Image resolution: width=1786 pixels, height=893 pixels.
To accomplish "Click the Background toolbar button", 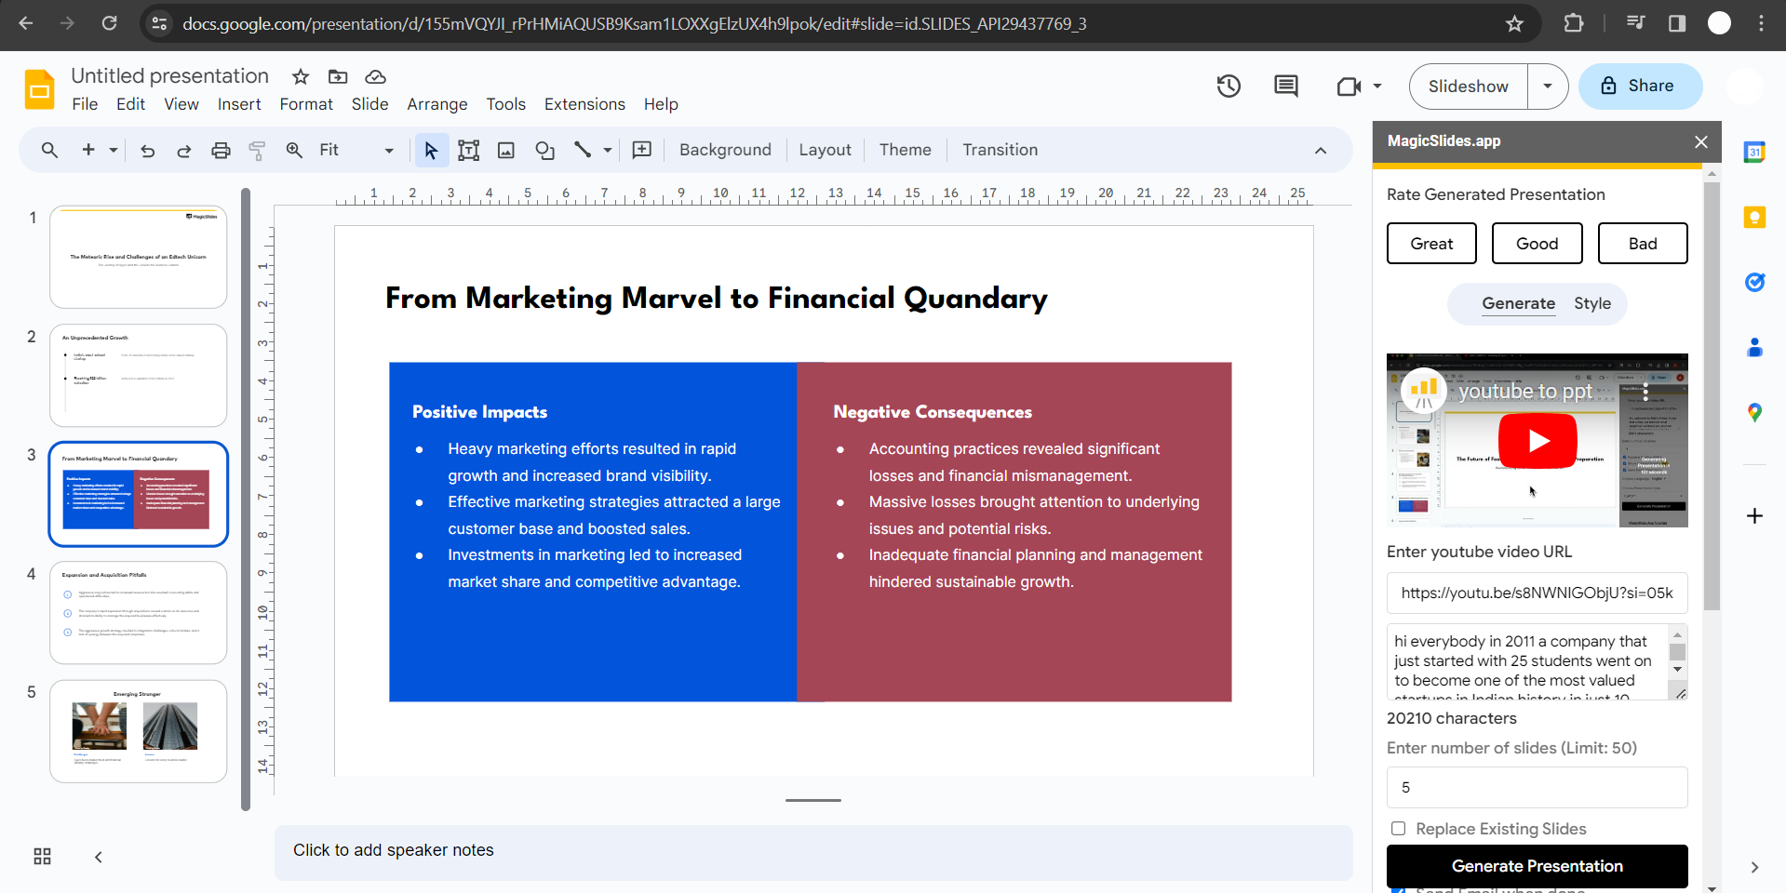I will (x=725, y=150).
